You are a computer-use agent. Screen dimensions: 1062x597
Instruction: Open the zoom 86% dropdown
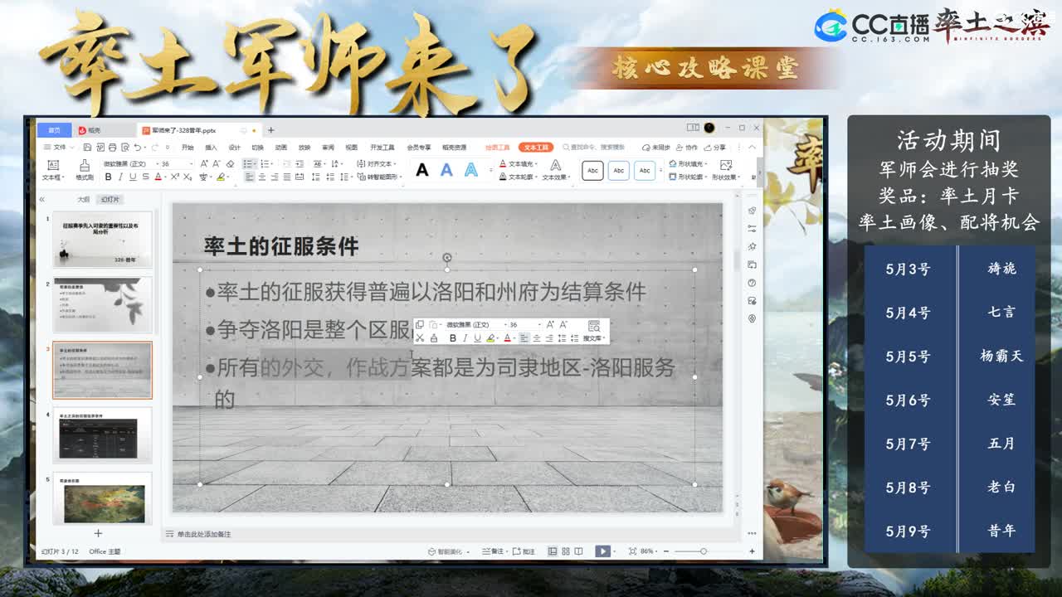(x=655, y=551)
